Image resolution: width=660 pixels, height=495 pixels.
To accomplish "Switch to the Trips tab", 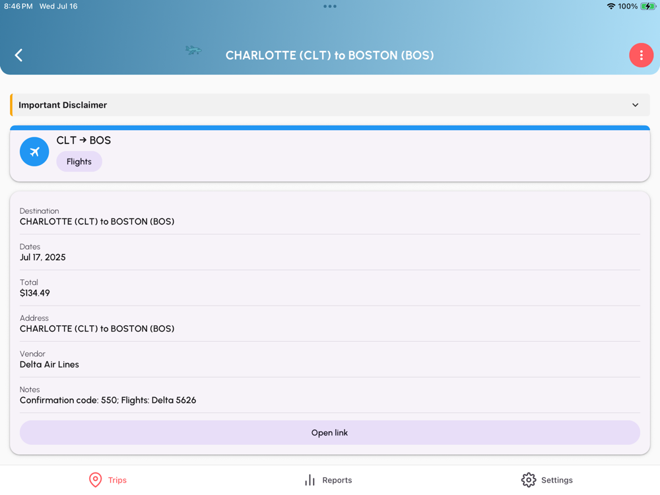I will (108, 480).
